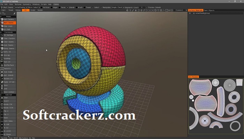Clear the current selection
This screenshot has width=244, height=139.
click(8, 98)
